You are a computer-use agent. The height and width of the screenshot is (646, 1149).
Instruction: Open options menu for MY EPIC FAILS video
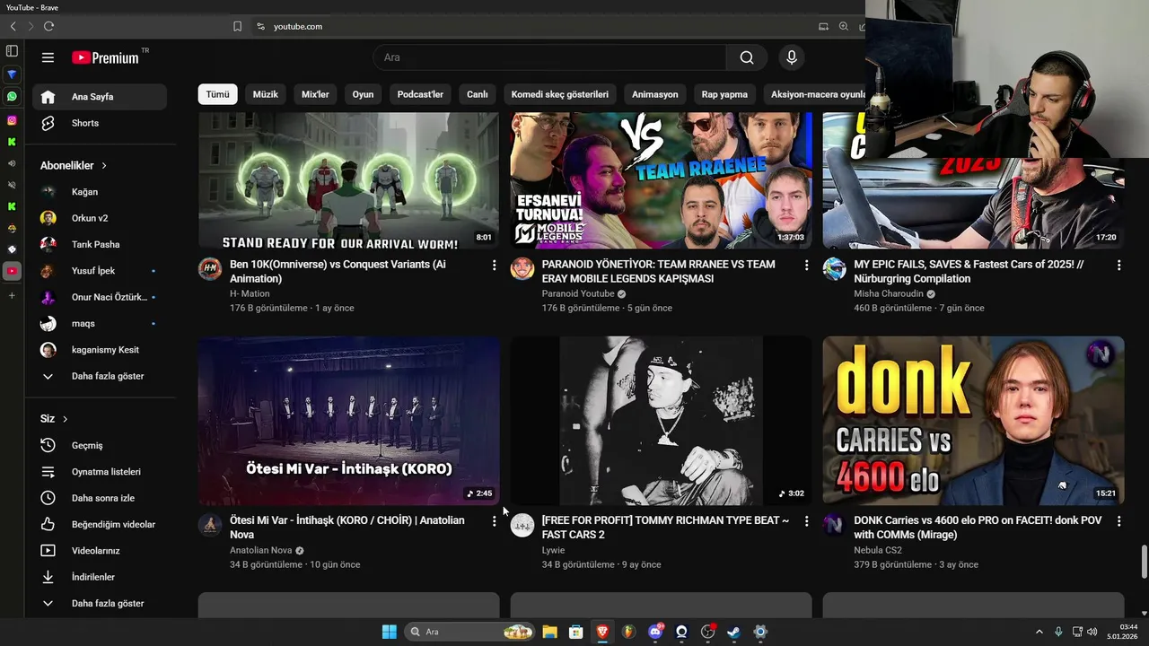[1118, 266]
